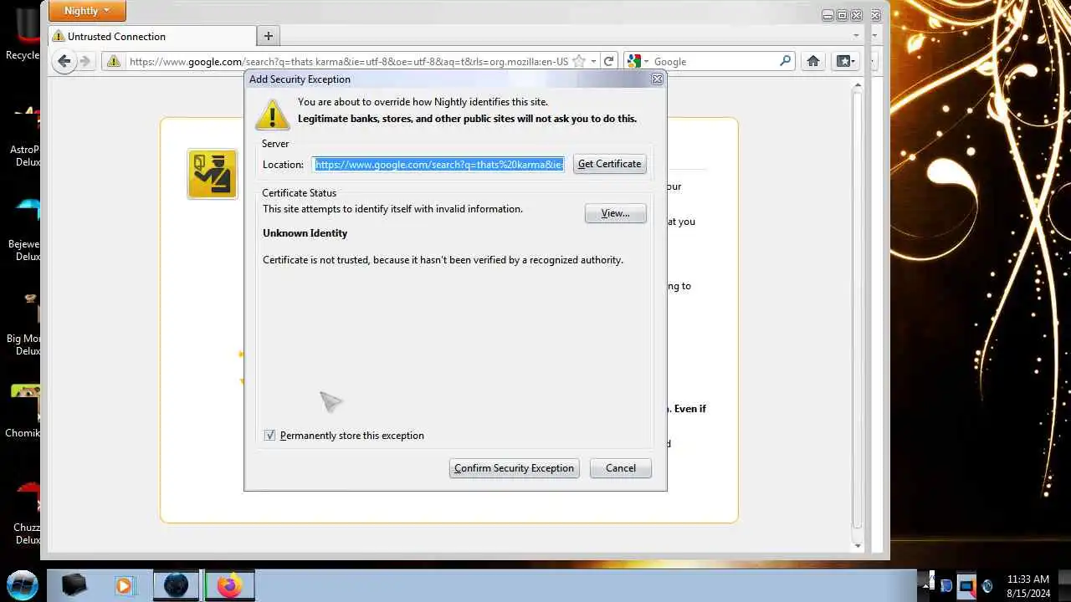The image size is (1071, 602).
Task: Click the site identity warning icon
Action: [x=113, y=61]
